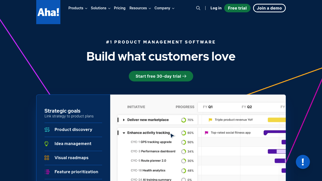Collapse the Enhance activity tracking initiative

pos(124,133)
